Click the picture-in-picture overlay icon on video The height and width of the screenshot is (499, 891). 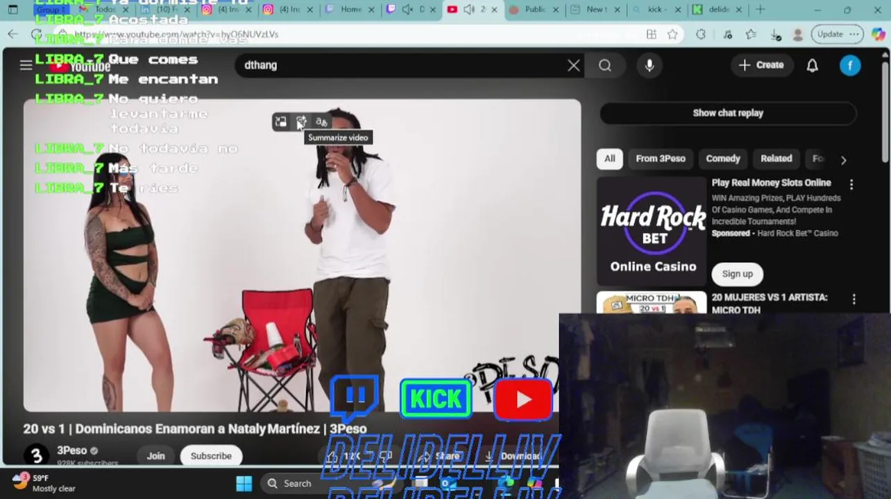[x=280, y=122]
